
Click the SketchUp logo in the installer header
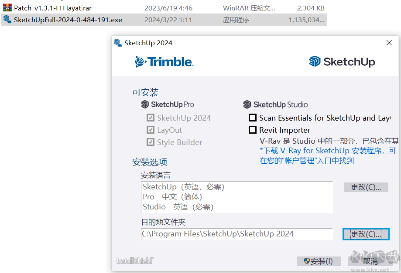(x=342, y=62)
